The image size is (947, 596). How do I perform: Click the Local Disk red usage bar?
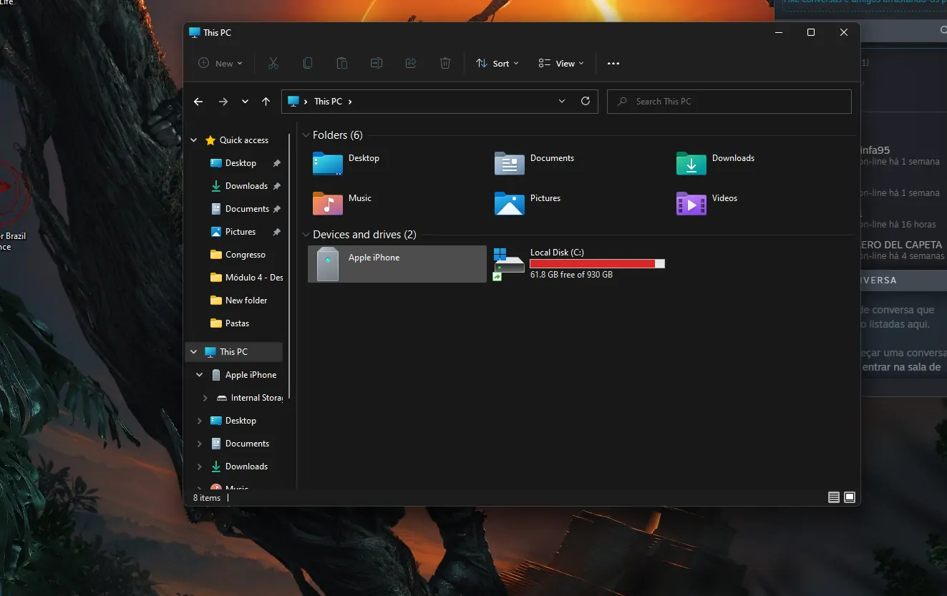click(597, 264)
